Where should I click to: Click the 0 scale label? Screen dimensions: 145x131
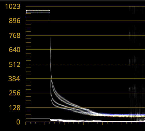tap(18, 122)
